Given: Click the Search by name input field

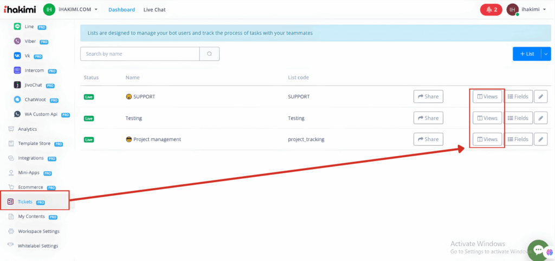Looking at the screenshot, I should (140, 53).
